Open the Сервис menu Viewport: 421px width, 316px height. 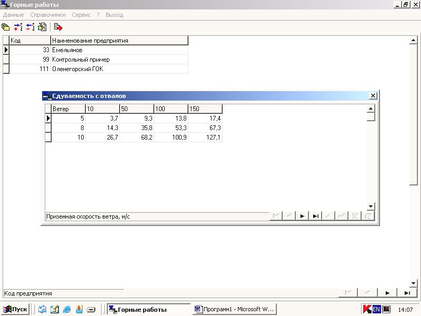click(81, 15)
